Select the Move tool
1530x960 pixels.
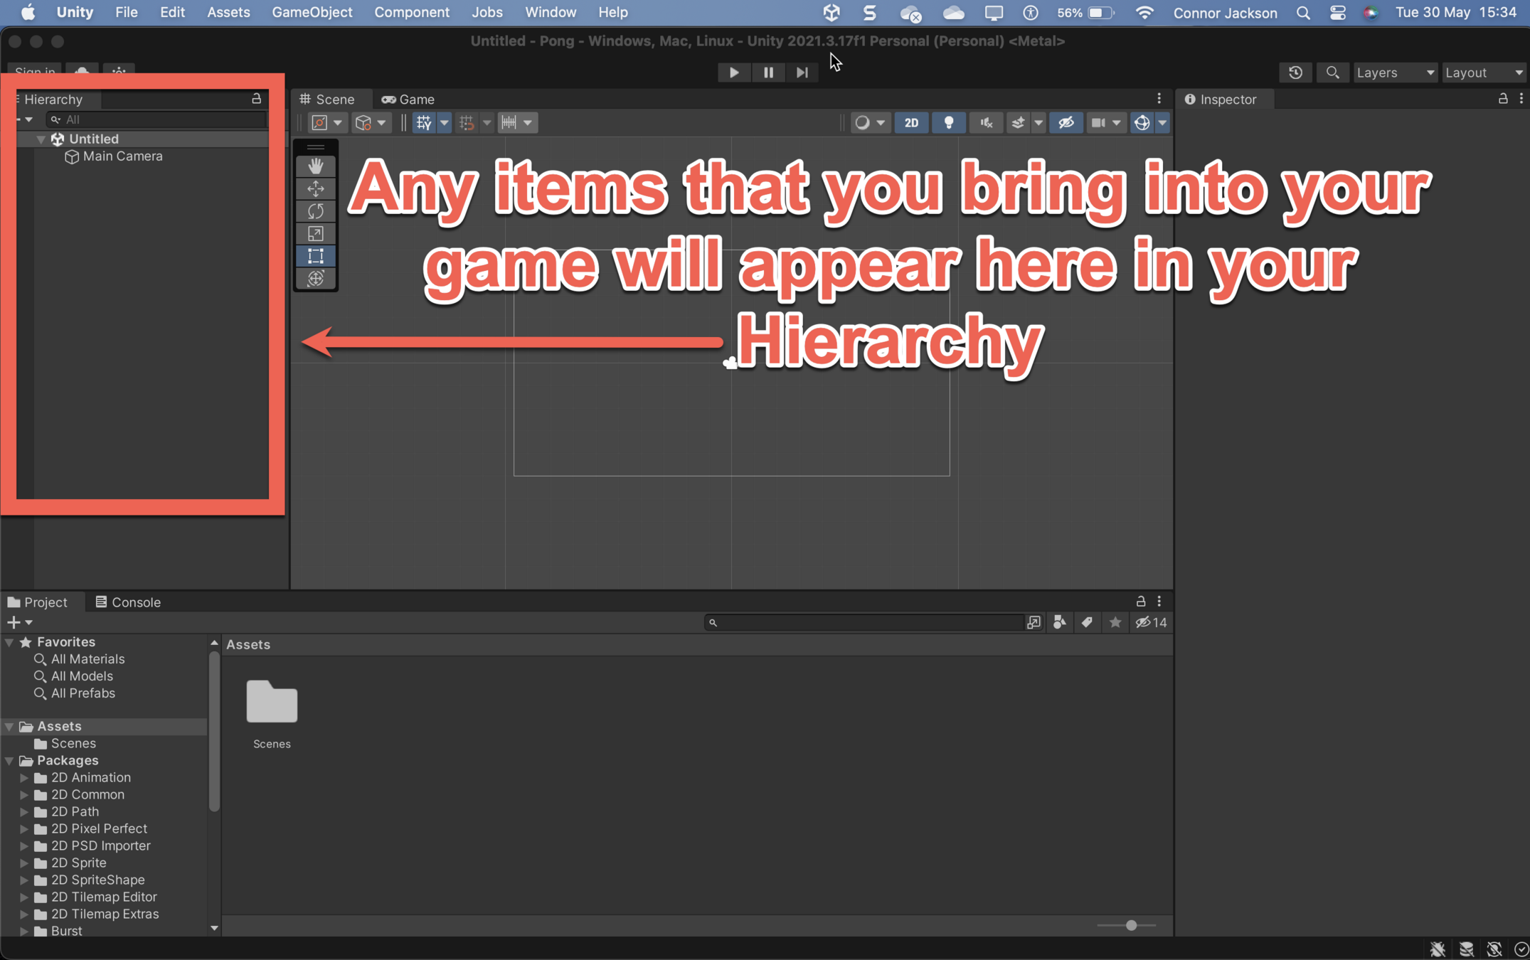[316, 188]
